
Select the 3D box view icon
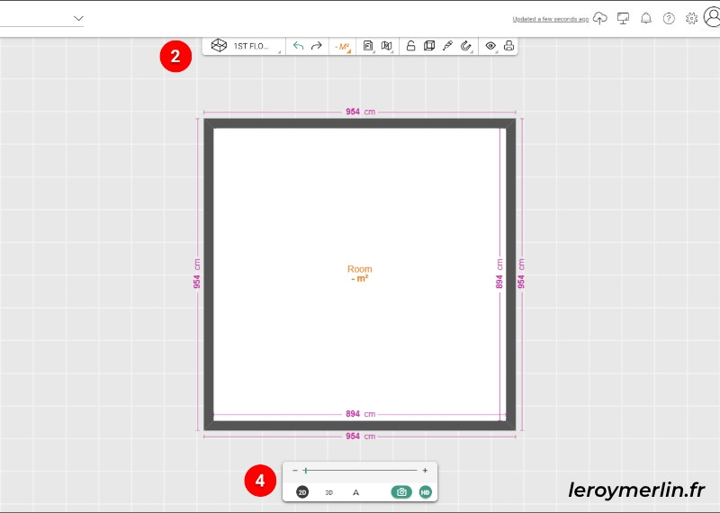(x=429, y=46)
